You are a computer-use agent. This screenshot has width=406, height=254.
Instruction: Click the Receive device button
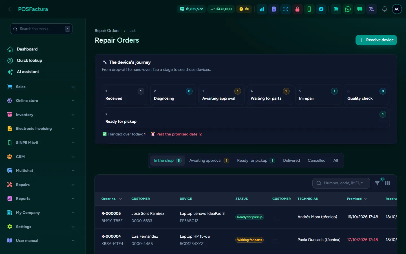(x=376, y=40)
